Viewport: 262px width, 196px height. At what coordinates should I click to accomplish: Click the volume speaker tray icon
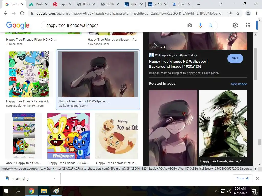(229, 191)
